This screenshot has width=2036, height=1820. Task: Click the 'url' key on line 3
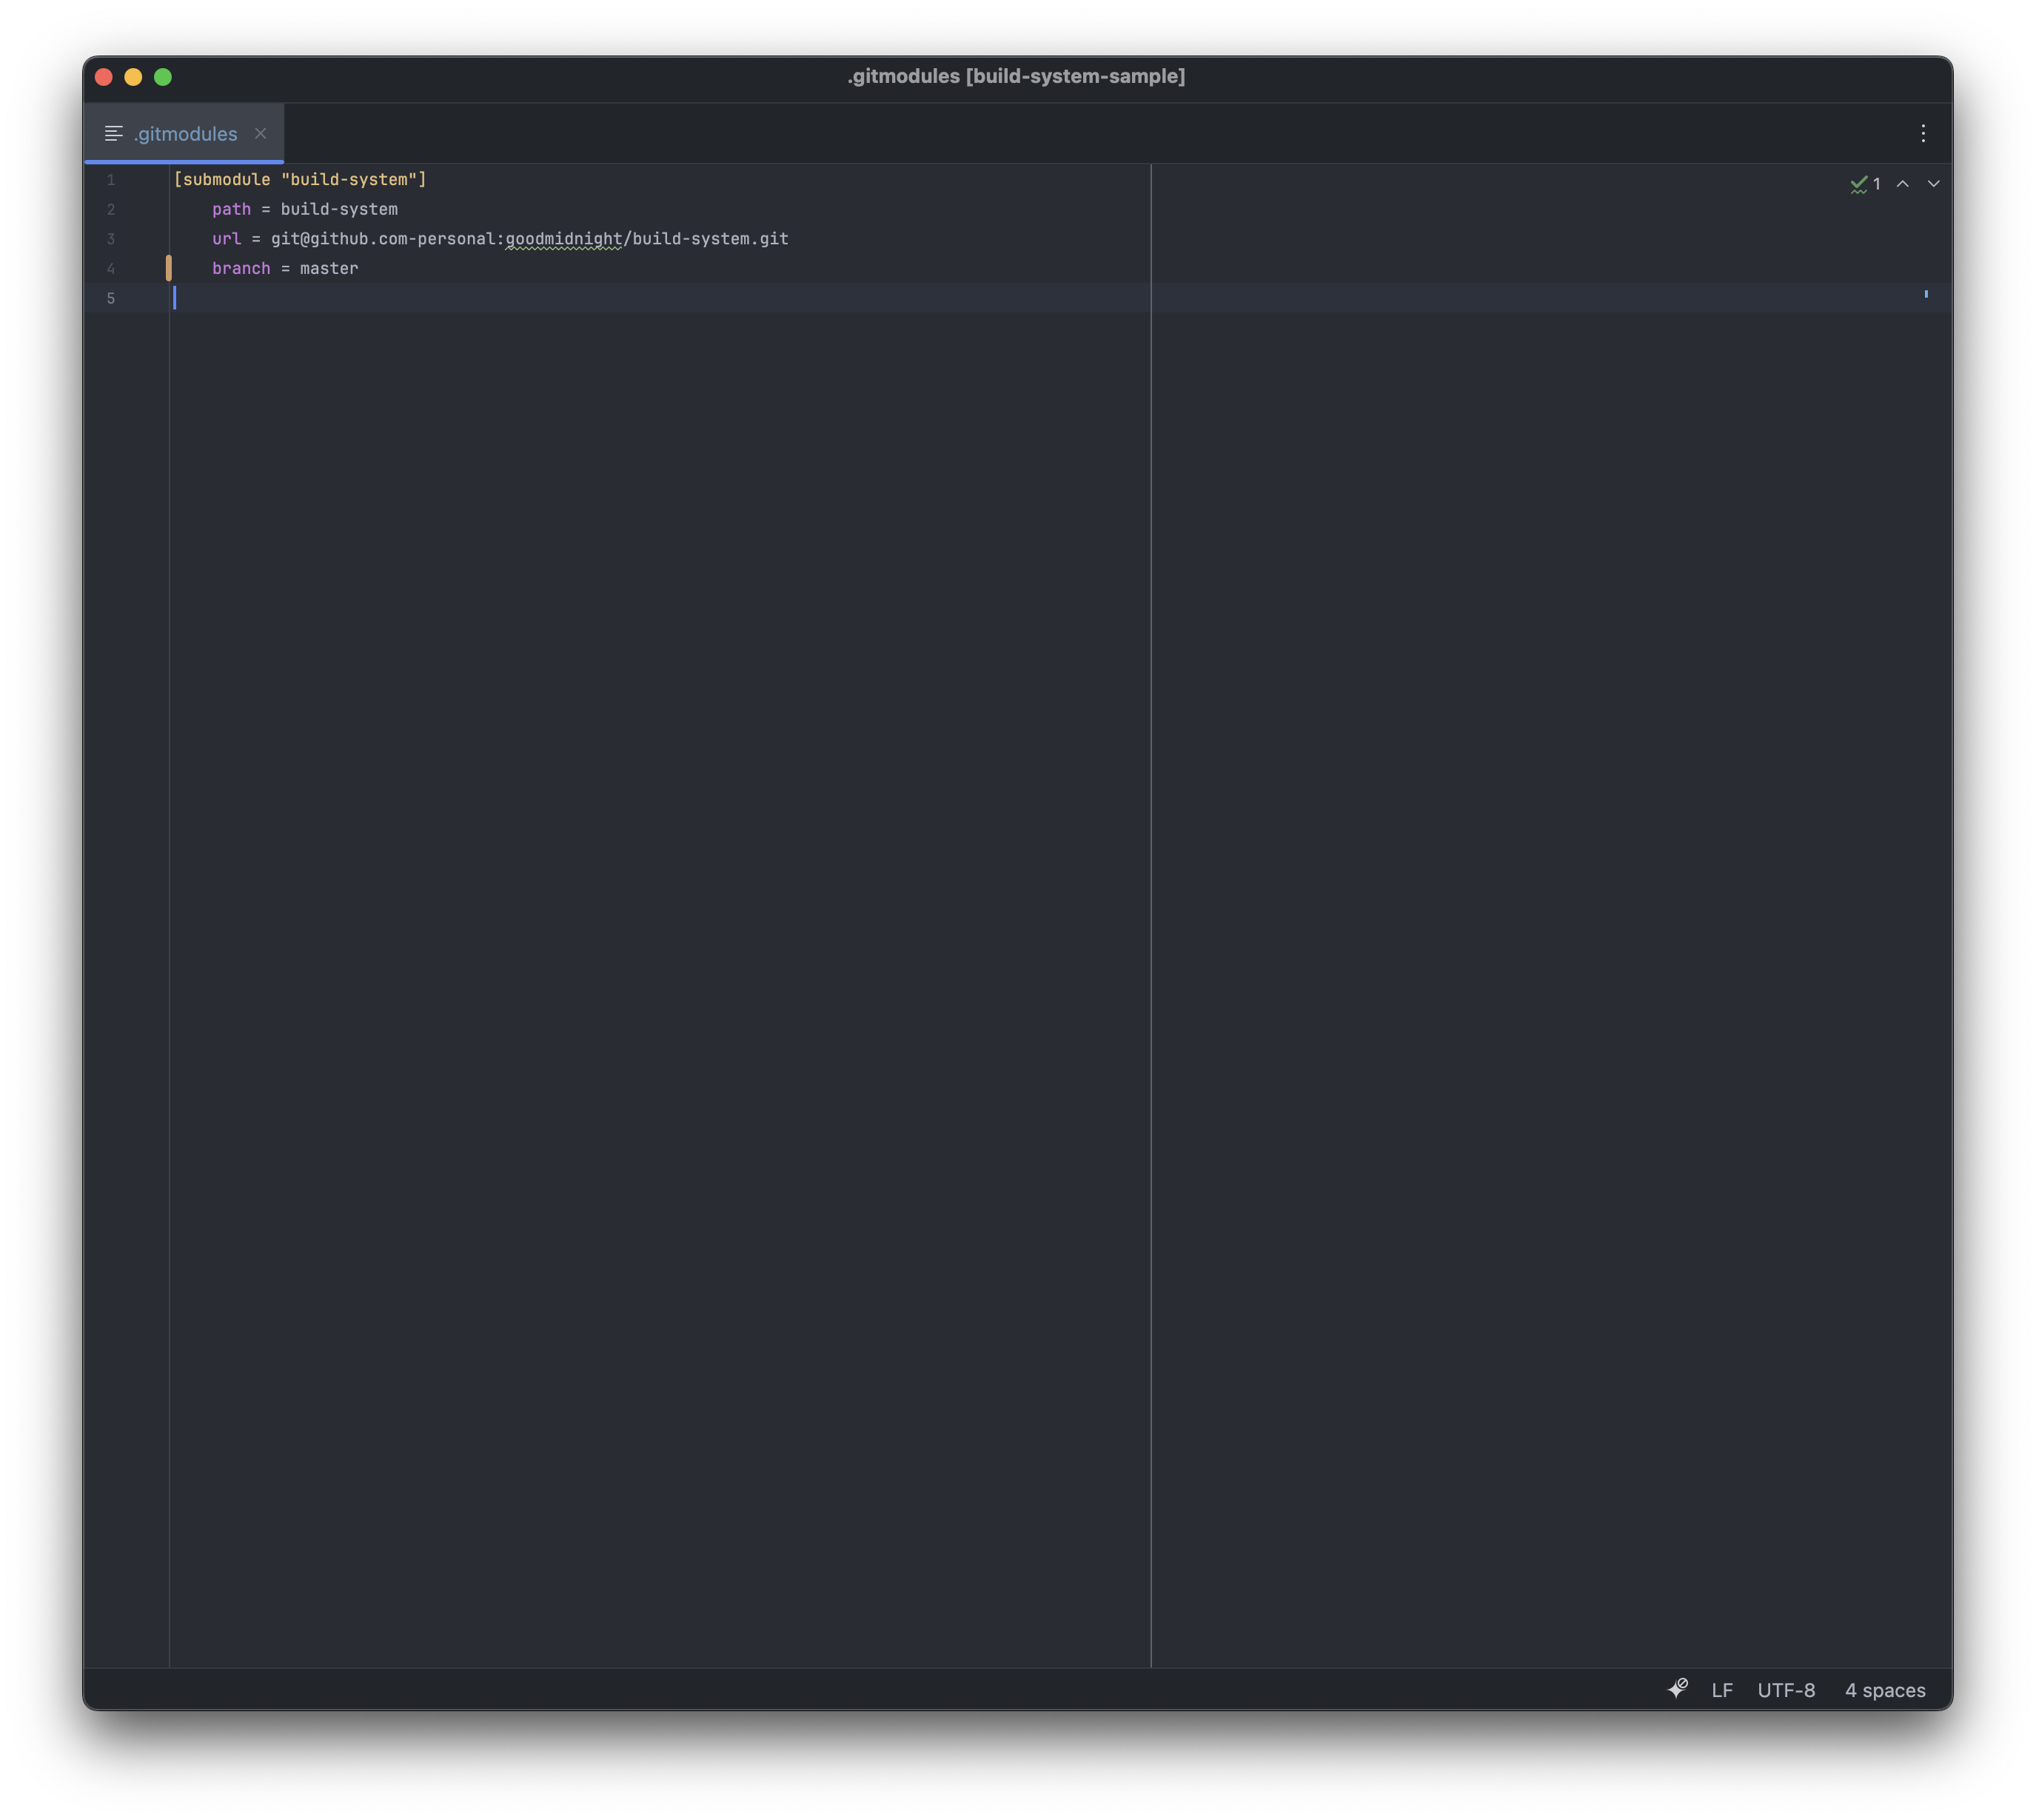tap(226, 239)
